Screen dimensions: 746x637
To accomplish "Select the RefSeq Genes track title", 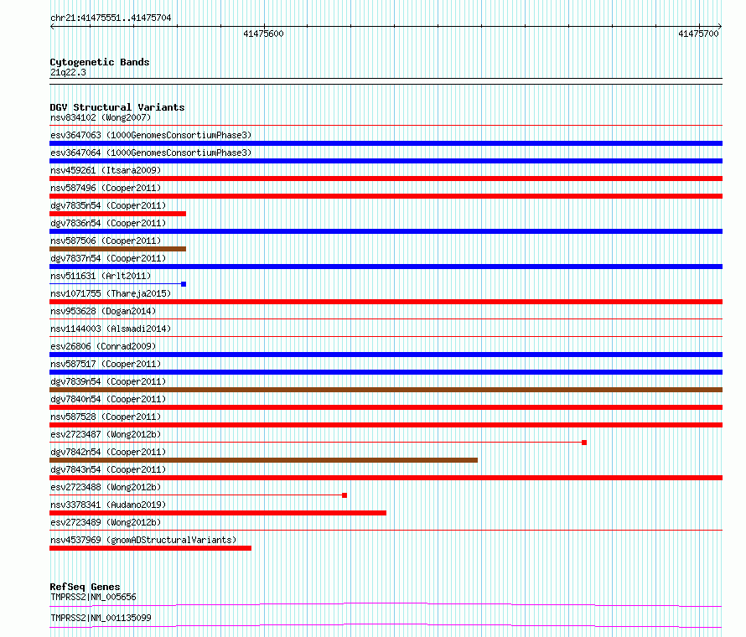I will [x=85, y=587].
